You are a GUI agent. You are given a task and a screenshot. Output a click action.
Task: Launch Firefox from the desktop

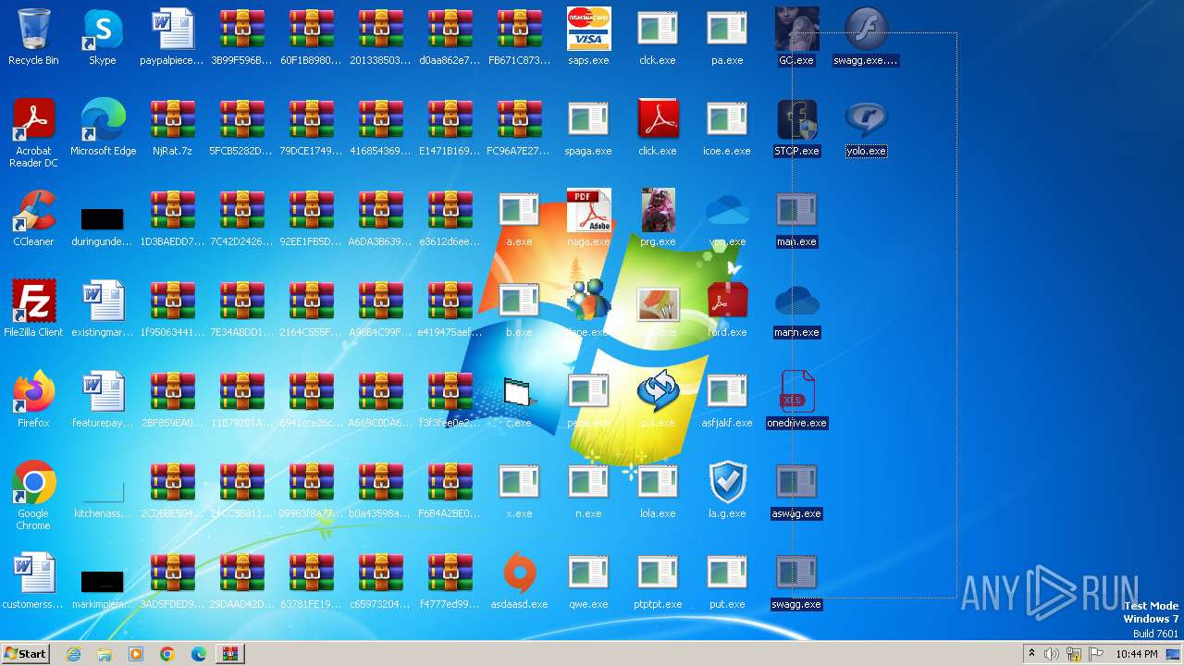point(33,400)
